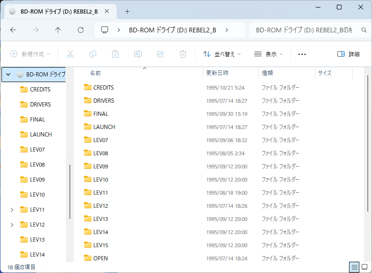Collapse the BD-ROM ドライブ tree node
This screenshot has height=273, width=372.
click(x=8, y=75)
